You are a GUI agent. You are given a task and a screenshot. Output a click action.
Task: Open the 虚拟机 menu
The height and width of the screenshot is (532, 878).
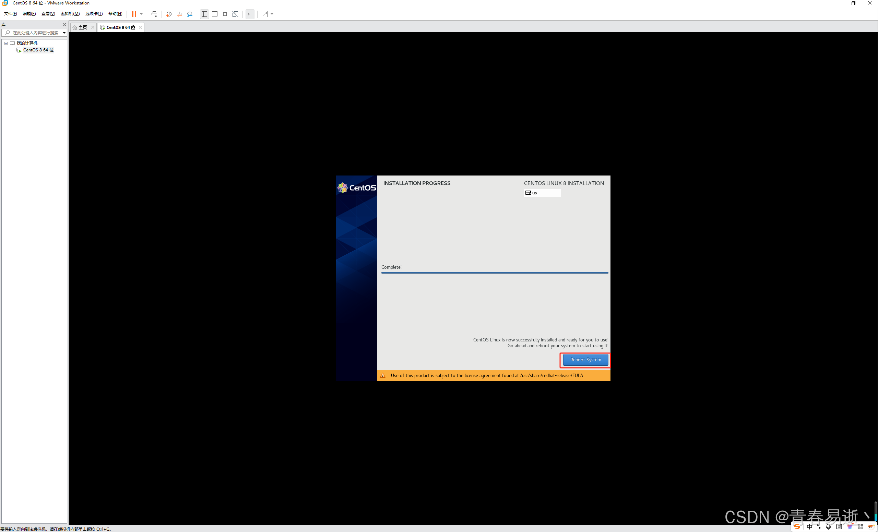pos(70,13)
